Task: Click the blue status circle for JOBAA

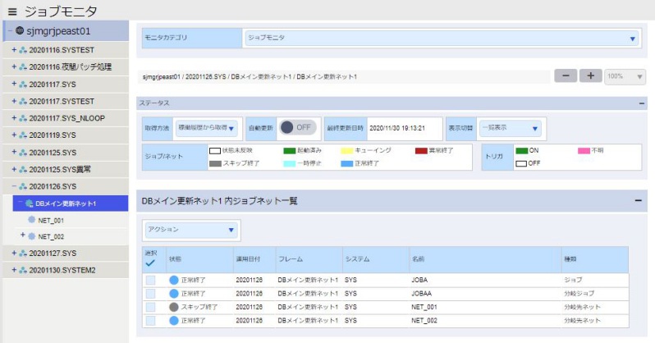Action: pos(174,293)
